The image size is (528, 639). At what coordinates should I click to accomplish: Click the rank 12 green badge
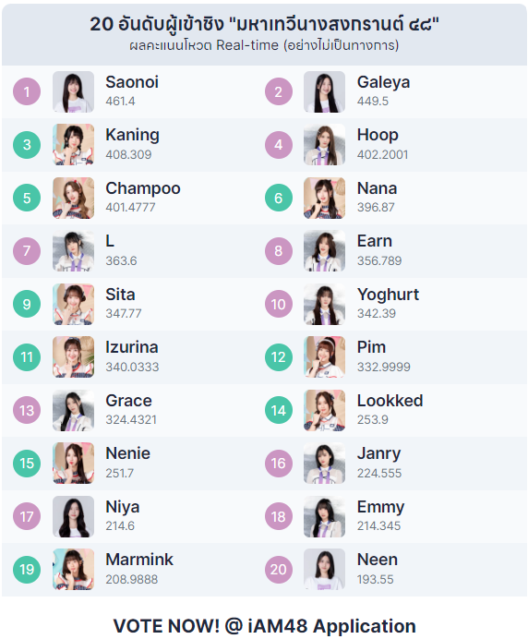(x=279, y=357)
